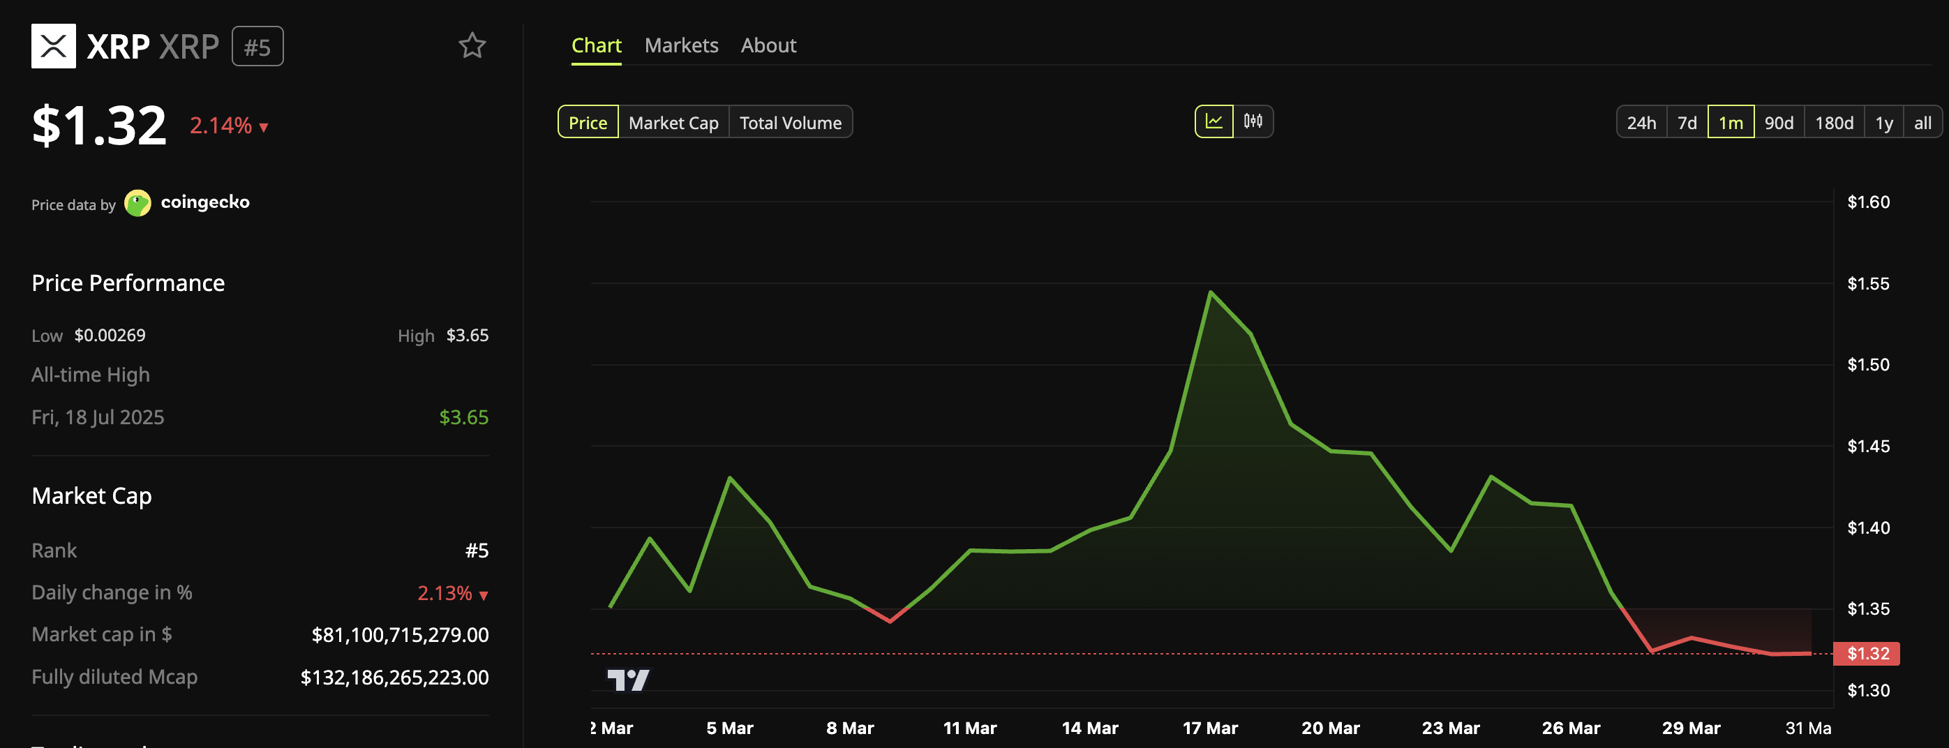Screen dimensions: 1949x748
Task: Click the High $3.65 value in Price Performance
Action: [x=468, y=335]
